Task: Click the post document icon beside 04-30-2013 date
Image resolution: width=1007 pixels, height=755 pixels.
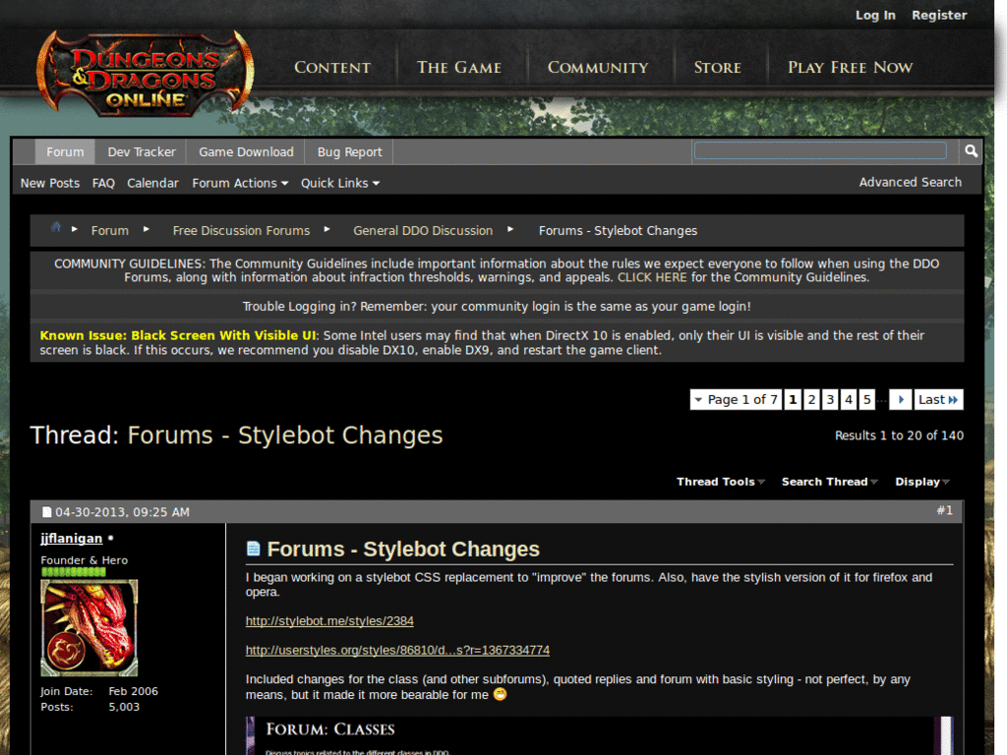Action: pyautogui.click(x=46, y=511)
